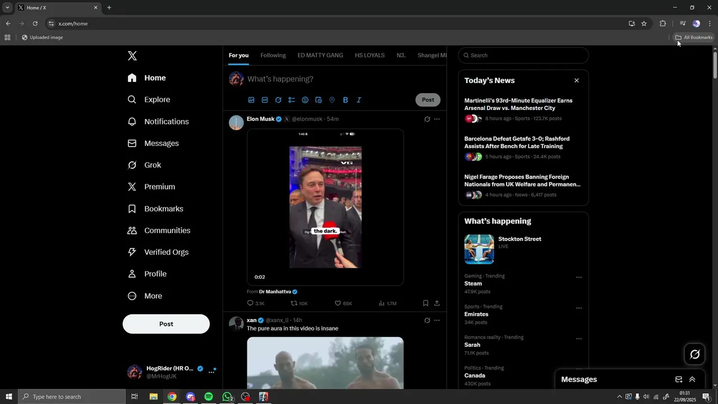Open Grok in the sidebar
This screenshot has width=718, height=404.
tap(145, 165)
